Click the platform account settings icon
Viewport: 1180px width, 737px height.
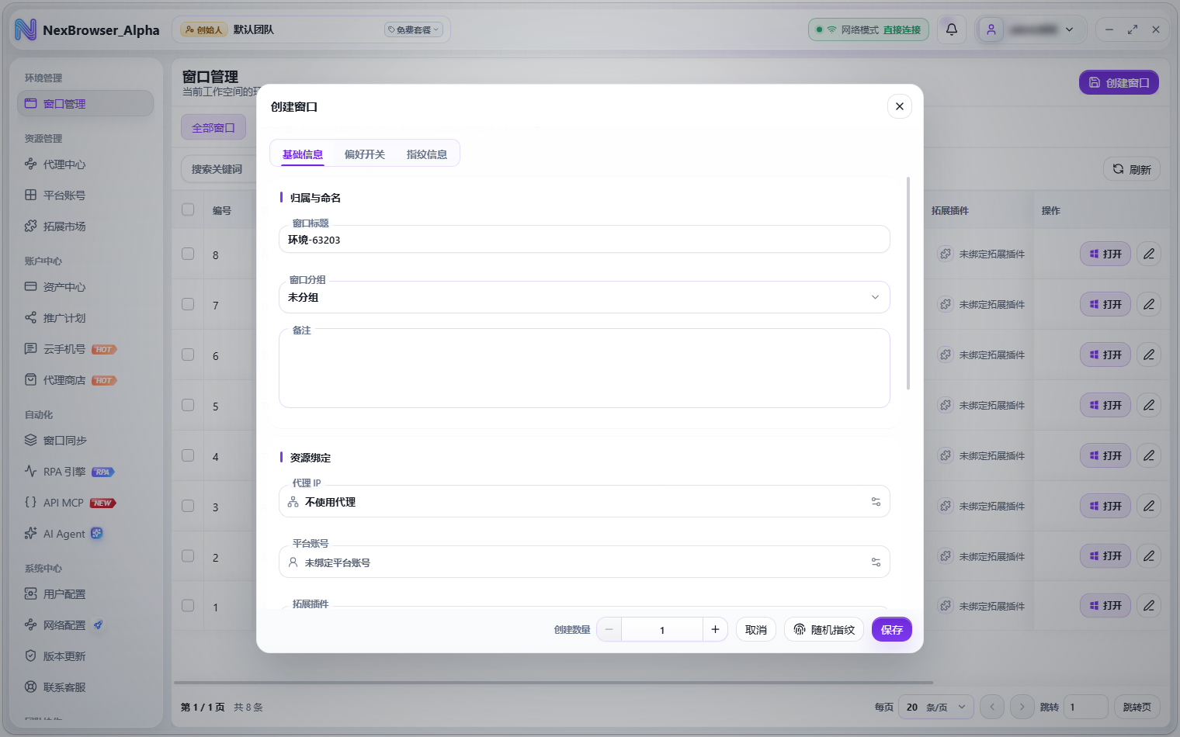876,562
